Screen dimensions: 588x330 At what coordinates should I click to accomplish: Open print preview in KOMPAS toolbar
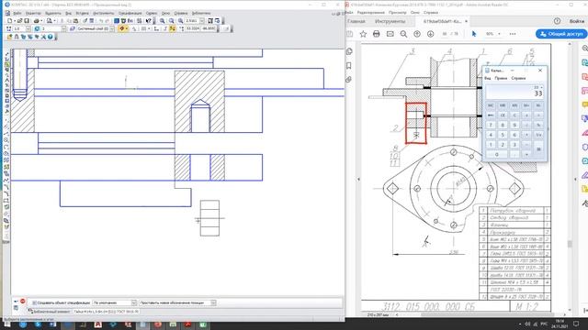(x=49, y=21)
